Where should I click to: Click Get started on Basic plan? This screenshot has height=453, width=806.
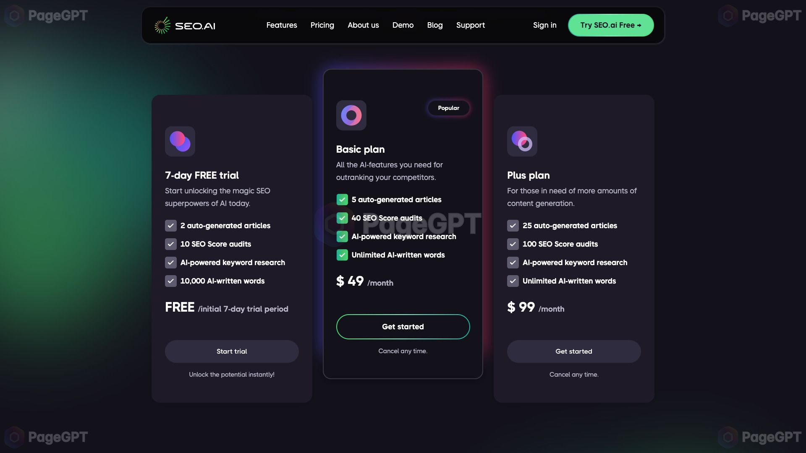(x=403, y=326)
